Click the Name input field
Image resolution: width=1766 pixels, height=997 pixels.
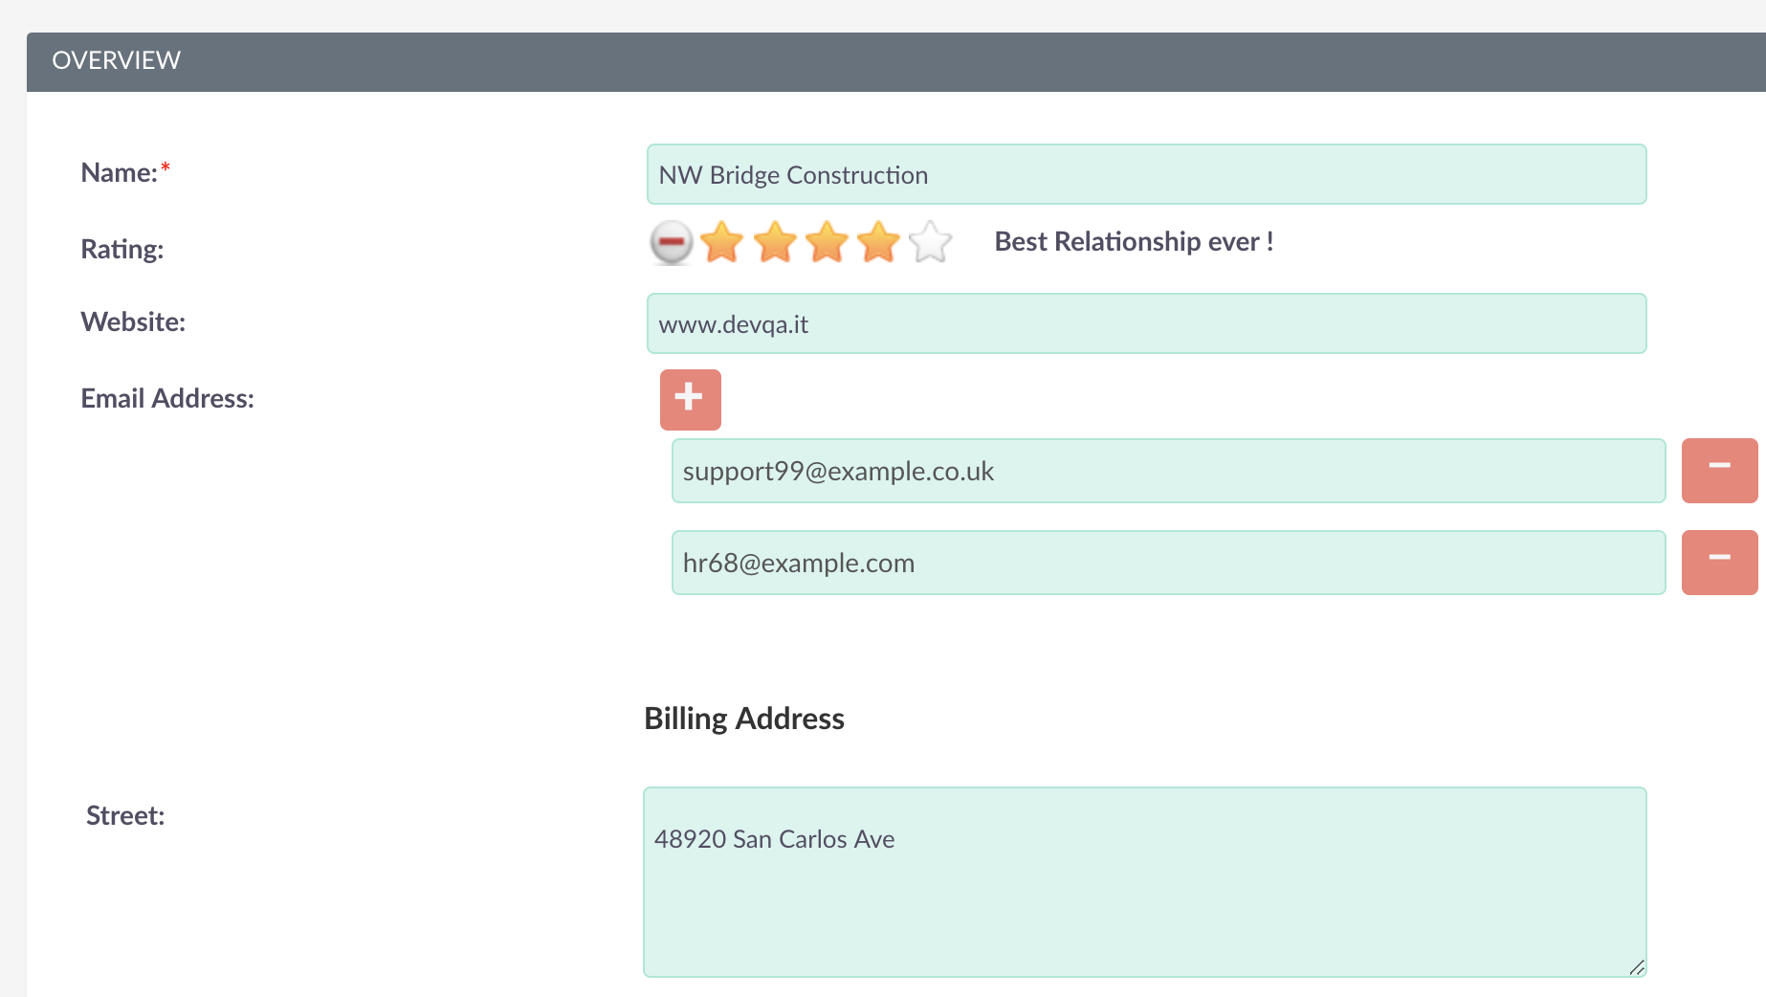click(x=1146, y=174)
